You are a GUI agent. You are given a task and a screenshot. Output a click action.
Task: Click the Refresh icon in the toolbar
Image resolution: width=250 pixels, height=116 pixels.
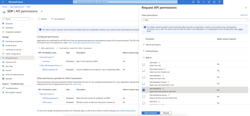point(39,19)
